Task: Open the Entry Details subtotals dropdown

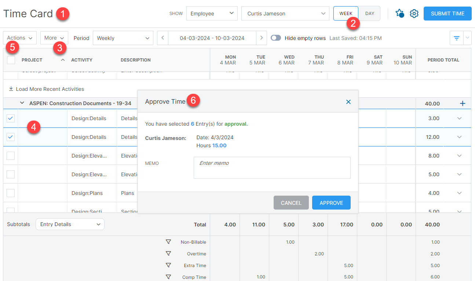Action: (70, 224)
